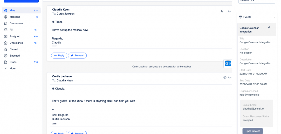This screenshot has height=134, width=281.
Task: Expand the Google Calendar Integration event arrow
Action: pyautogui.click(x=269, y=31)
